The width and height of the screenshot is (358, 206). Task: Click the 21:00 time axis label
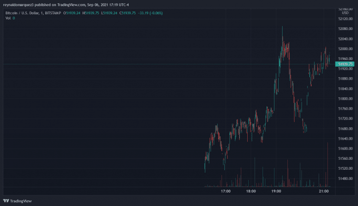324,191
